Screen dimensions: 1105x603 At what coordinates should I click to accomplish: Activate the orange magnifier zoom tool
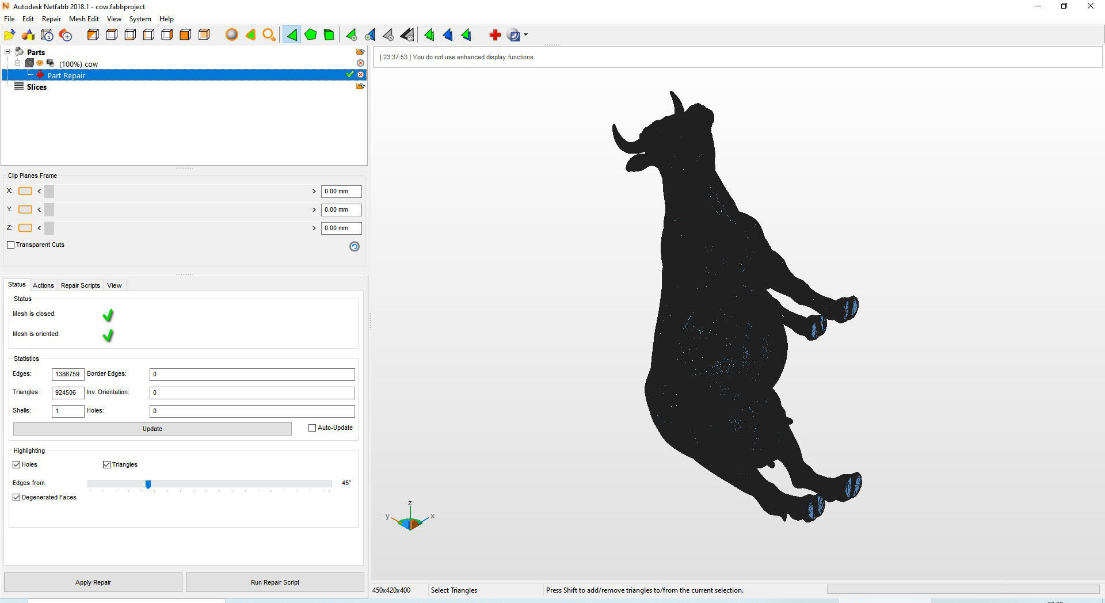[269, 35]
